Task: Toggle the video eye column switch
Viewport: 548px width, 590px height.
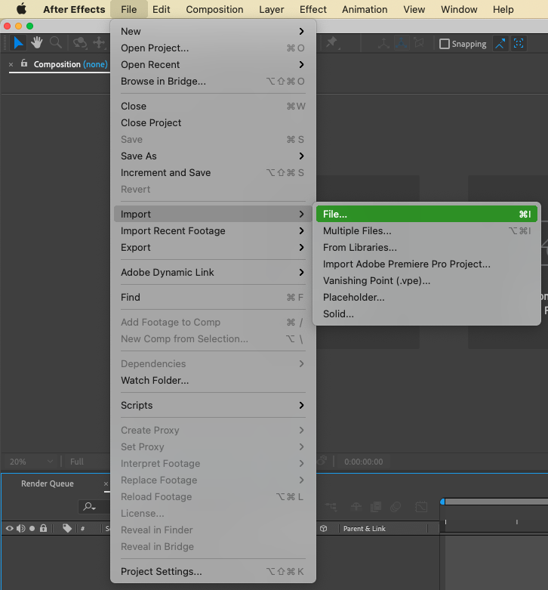Action: pos(10,529)
